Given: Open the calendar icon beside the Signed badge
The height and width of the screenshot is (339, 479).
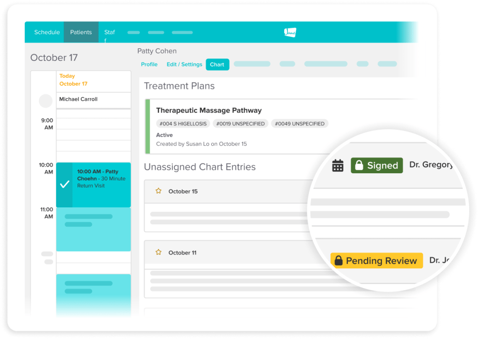Looking at the screenshot, I should [x=338, y=165].
